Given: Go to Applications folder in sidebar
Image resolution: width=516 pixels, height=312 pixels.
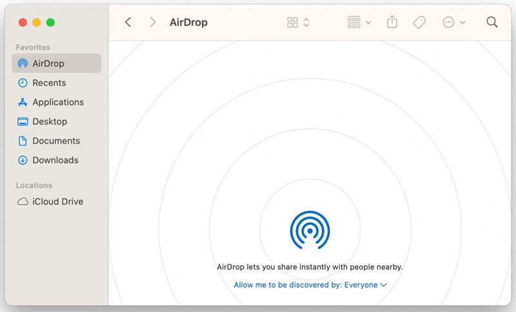Looking at the screenshot, I should tap(58, 102).
